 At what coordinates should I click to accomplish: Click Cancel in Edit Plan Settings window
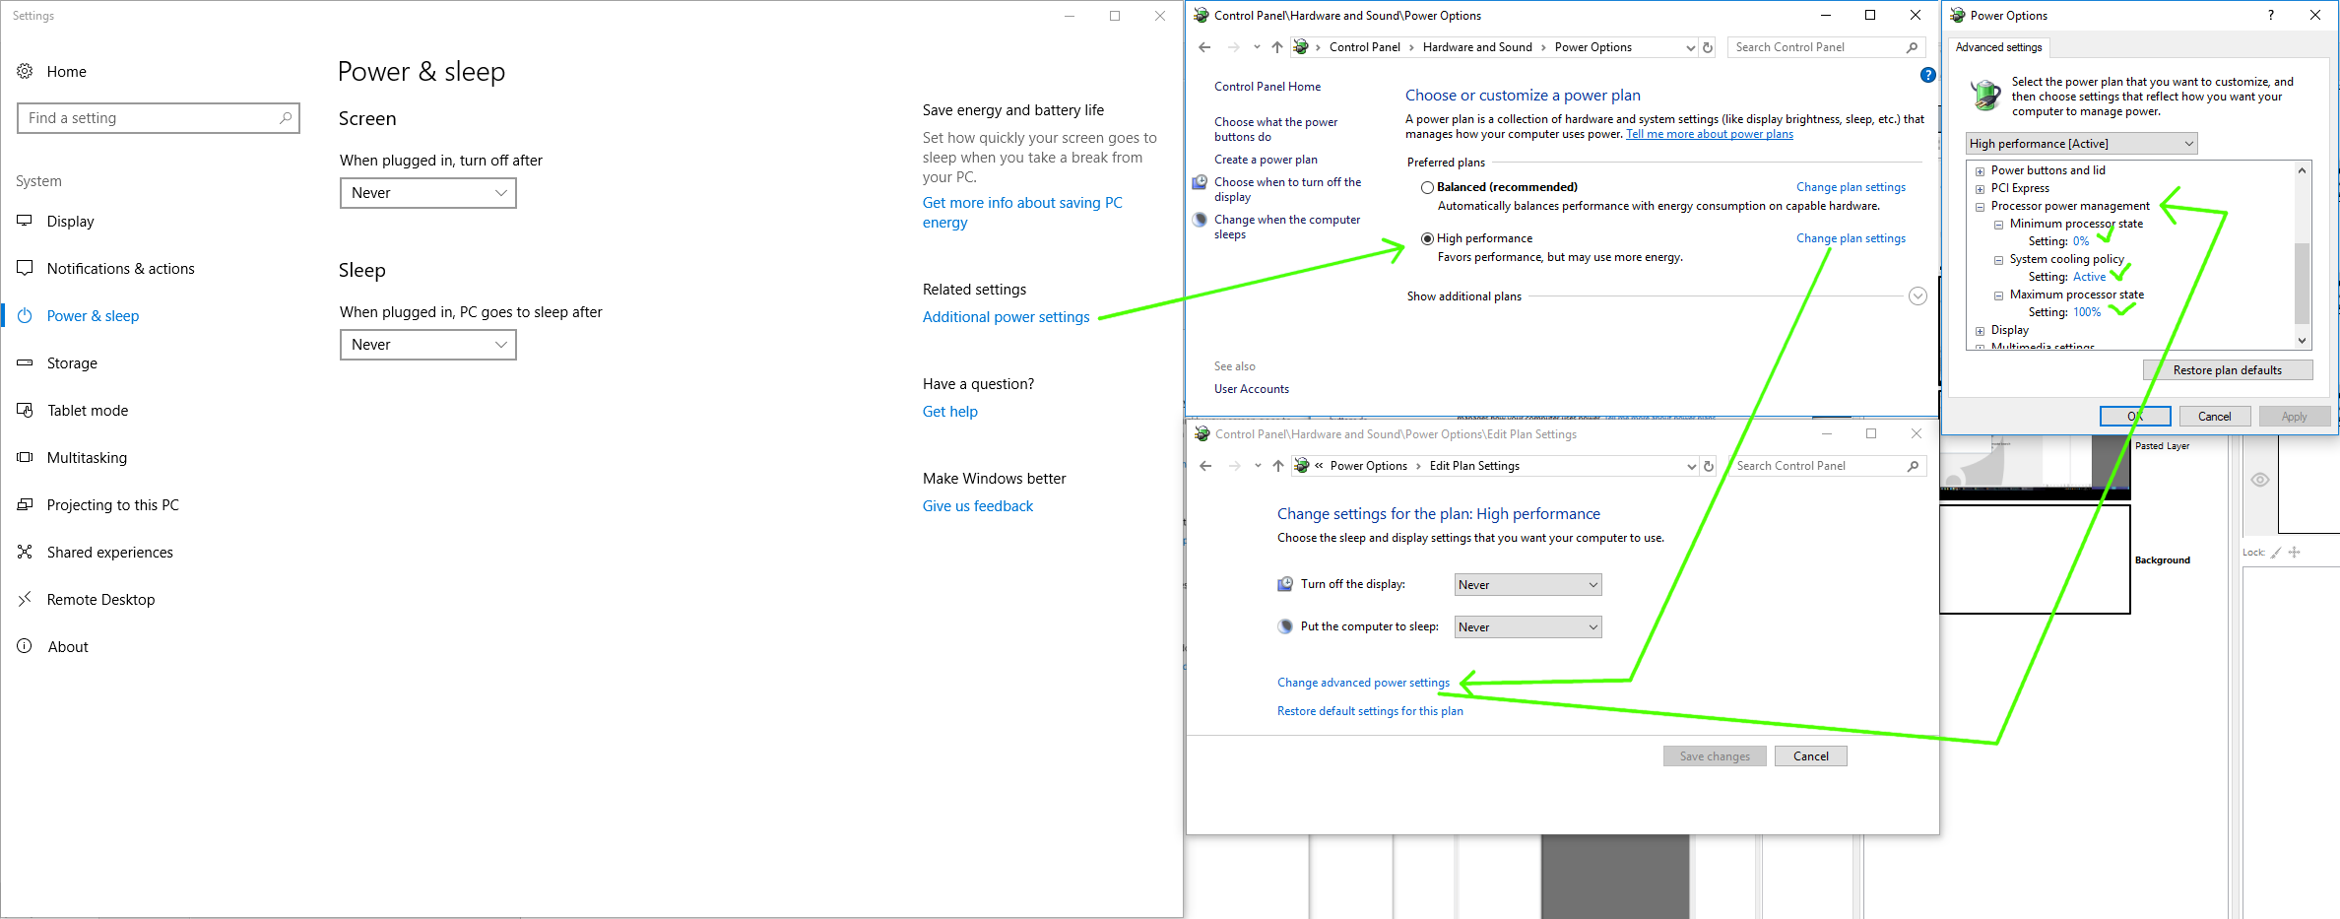tap(1810, 756)
